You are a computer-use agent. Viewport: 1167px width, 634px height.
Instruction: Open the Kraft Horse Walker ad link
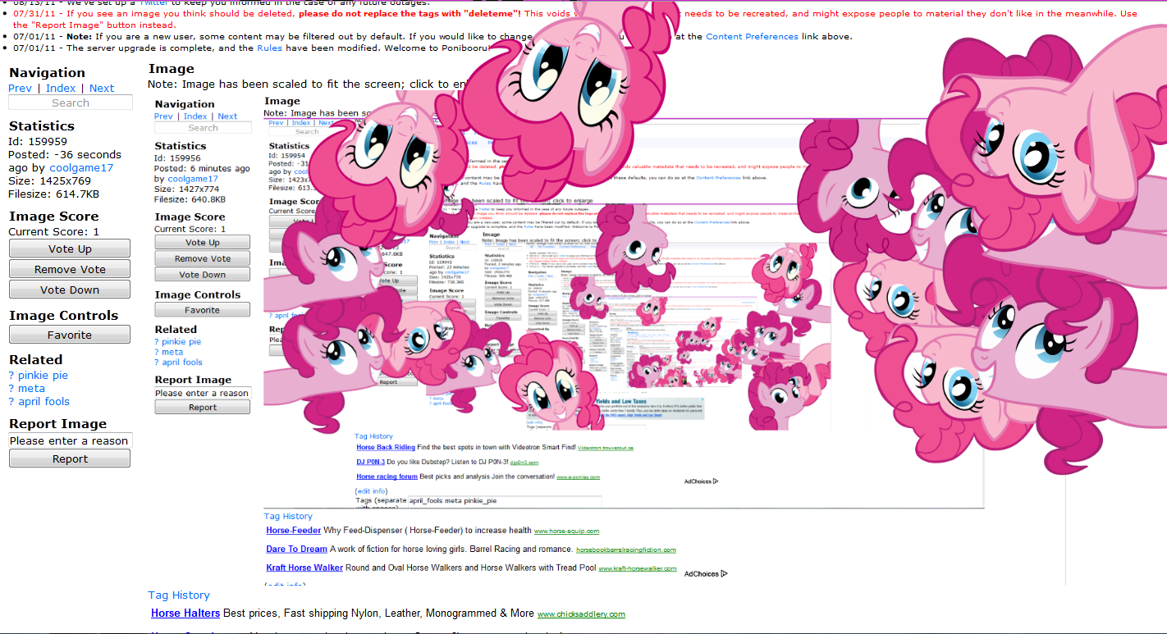tap(304, 568)
